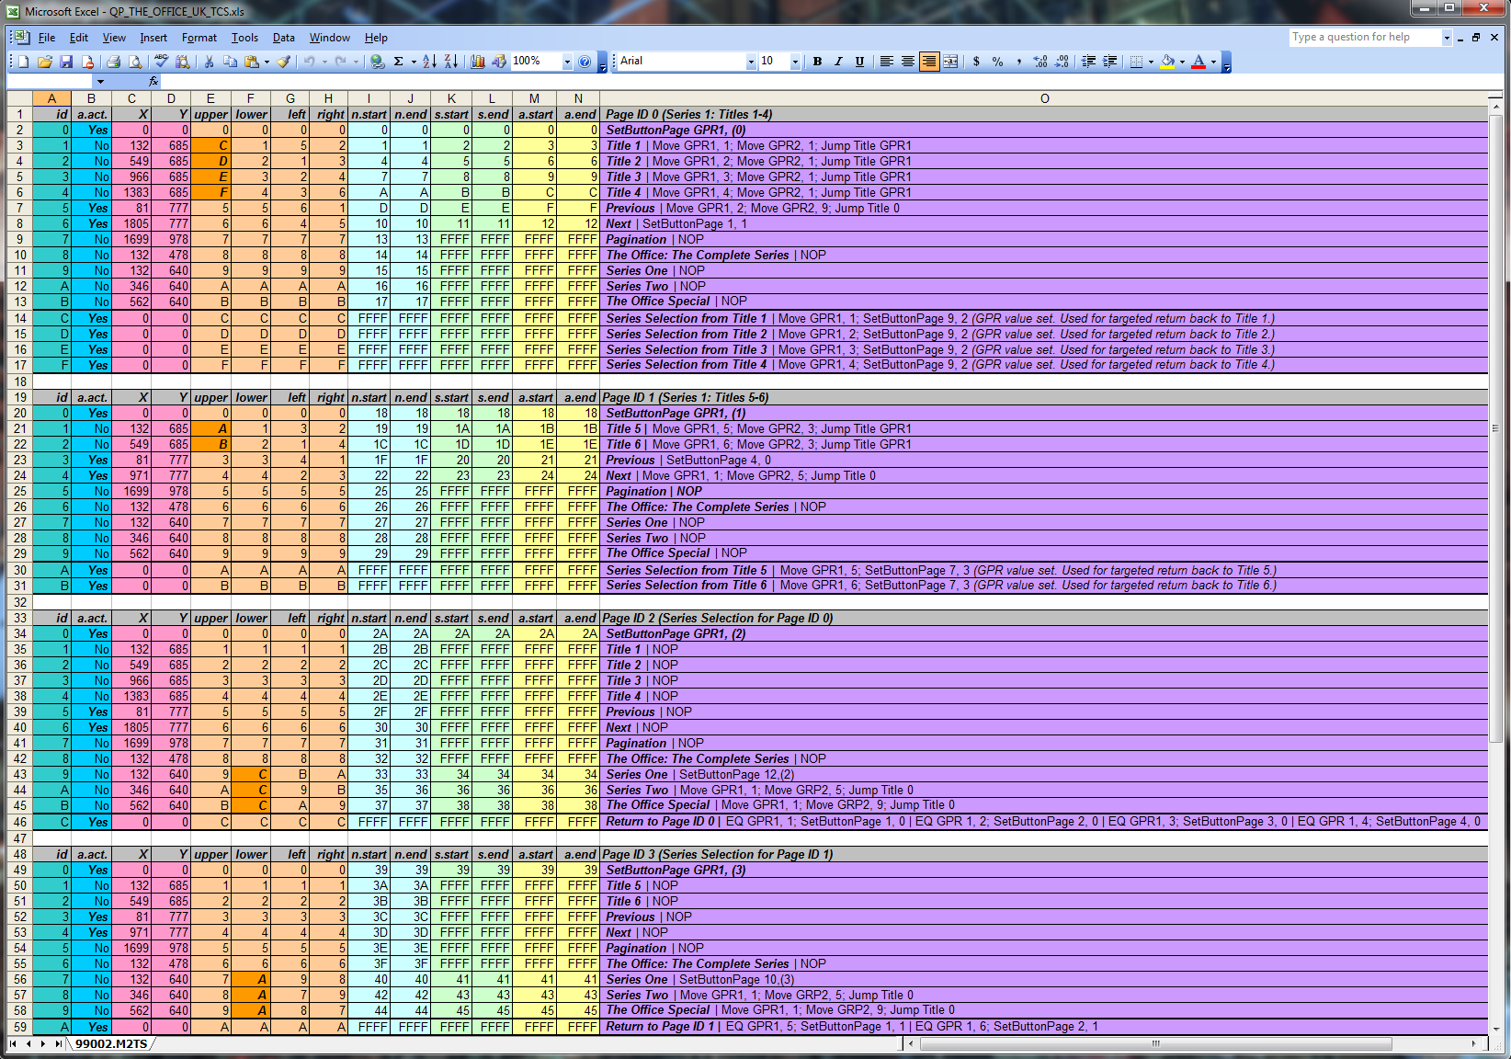
Task: Toggle Center alignment
Action: tap(908, 62)
